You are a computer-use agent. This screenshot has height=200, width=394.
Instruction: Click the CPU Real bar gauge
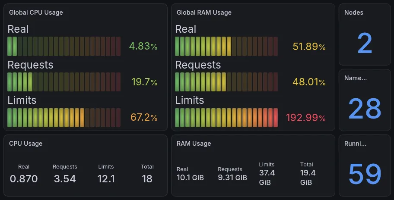coord(64,47)
